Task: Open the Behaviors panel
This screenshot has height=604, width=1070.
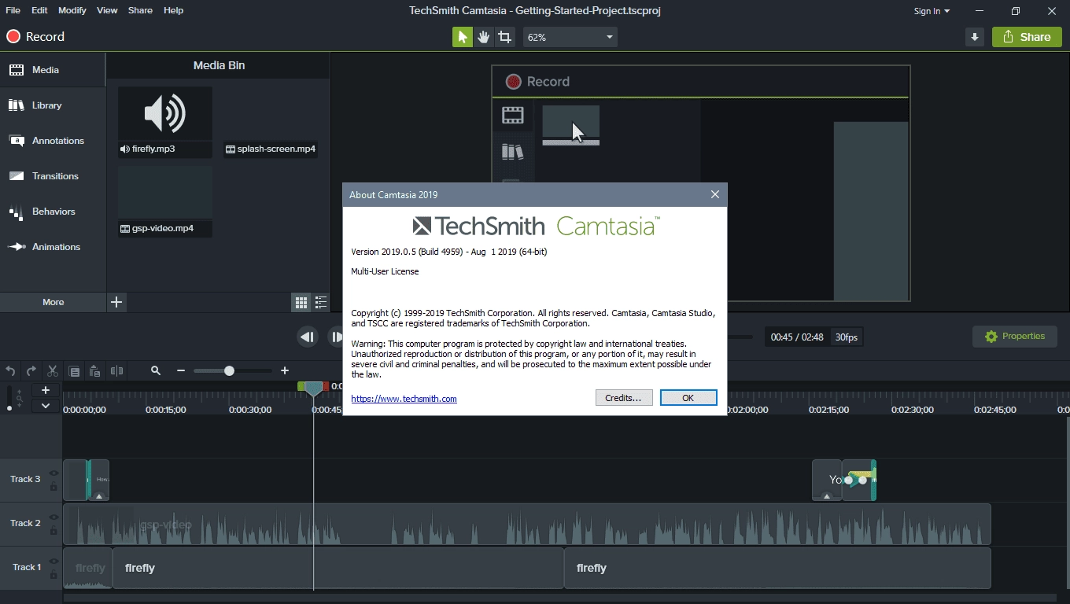Action: coord(53,212)
